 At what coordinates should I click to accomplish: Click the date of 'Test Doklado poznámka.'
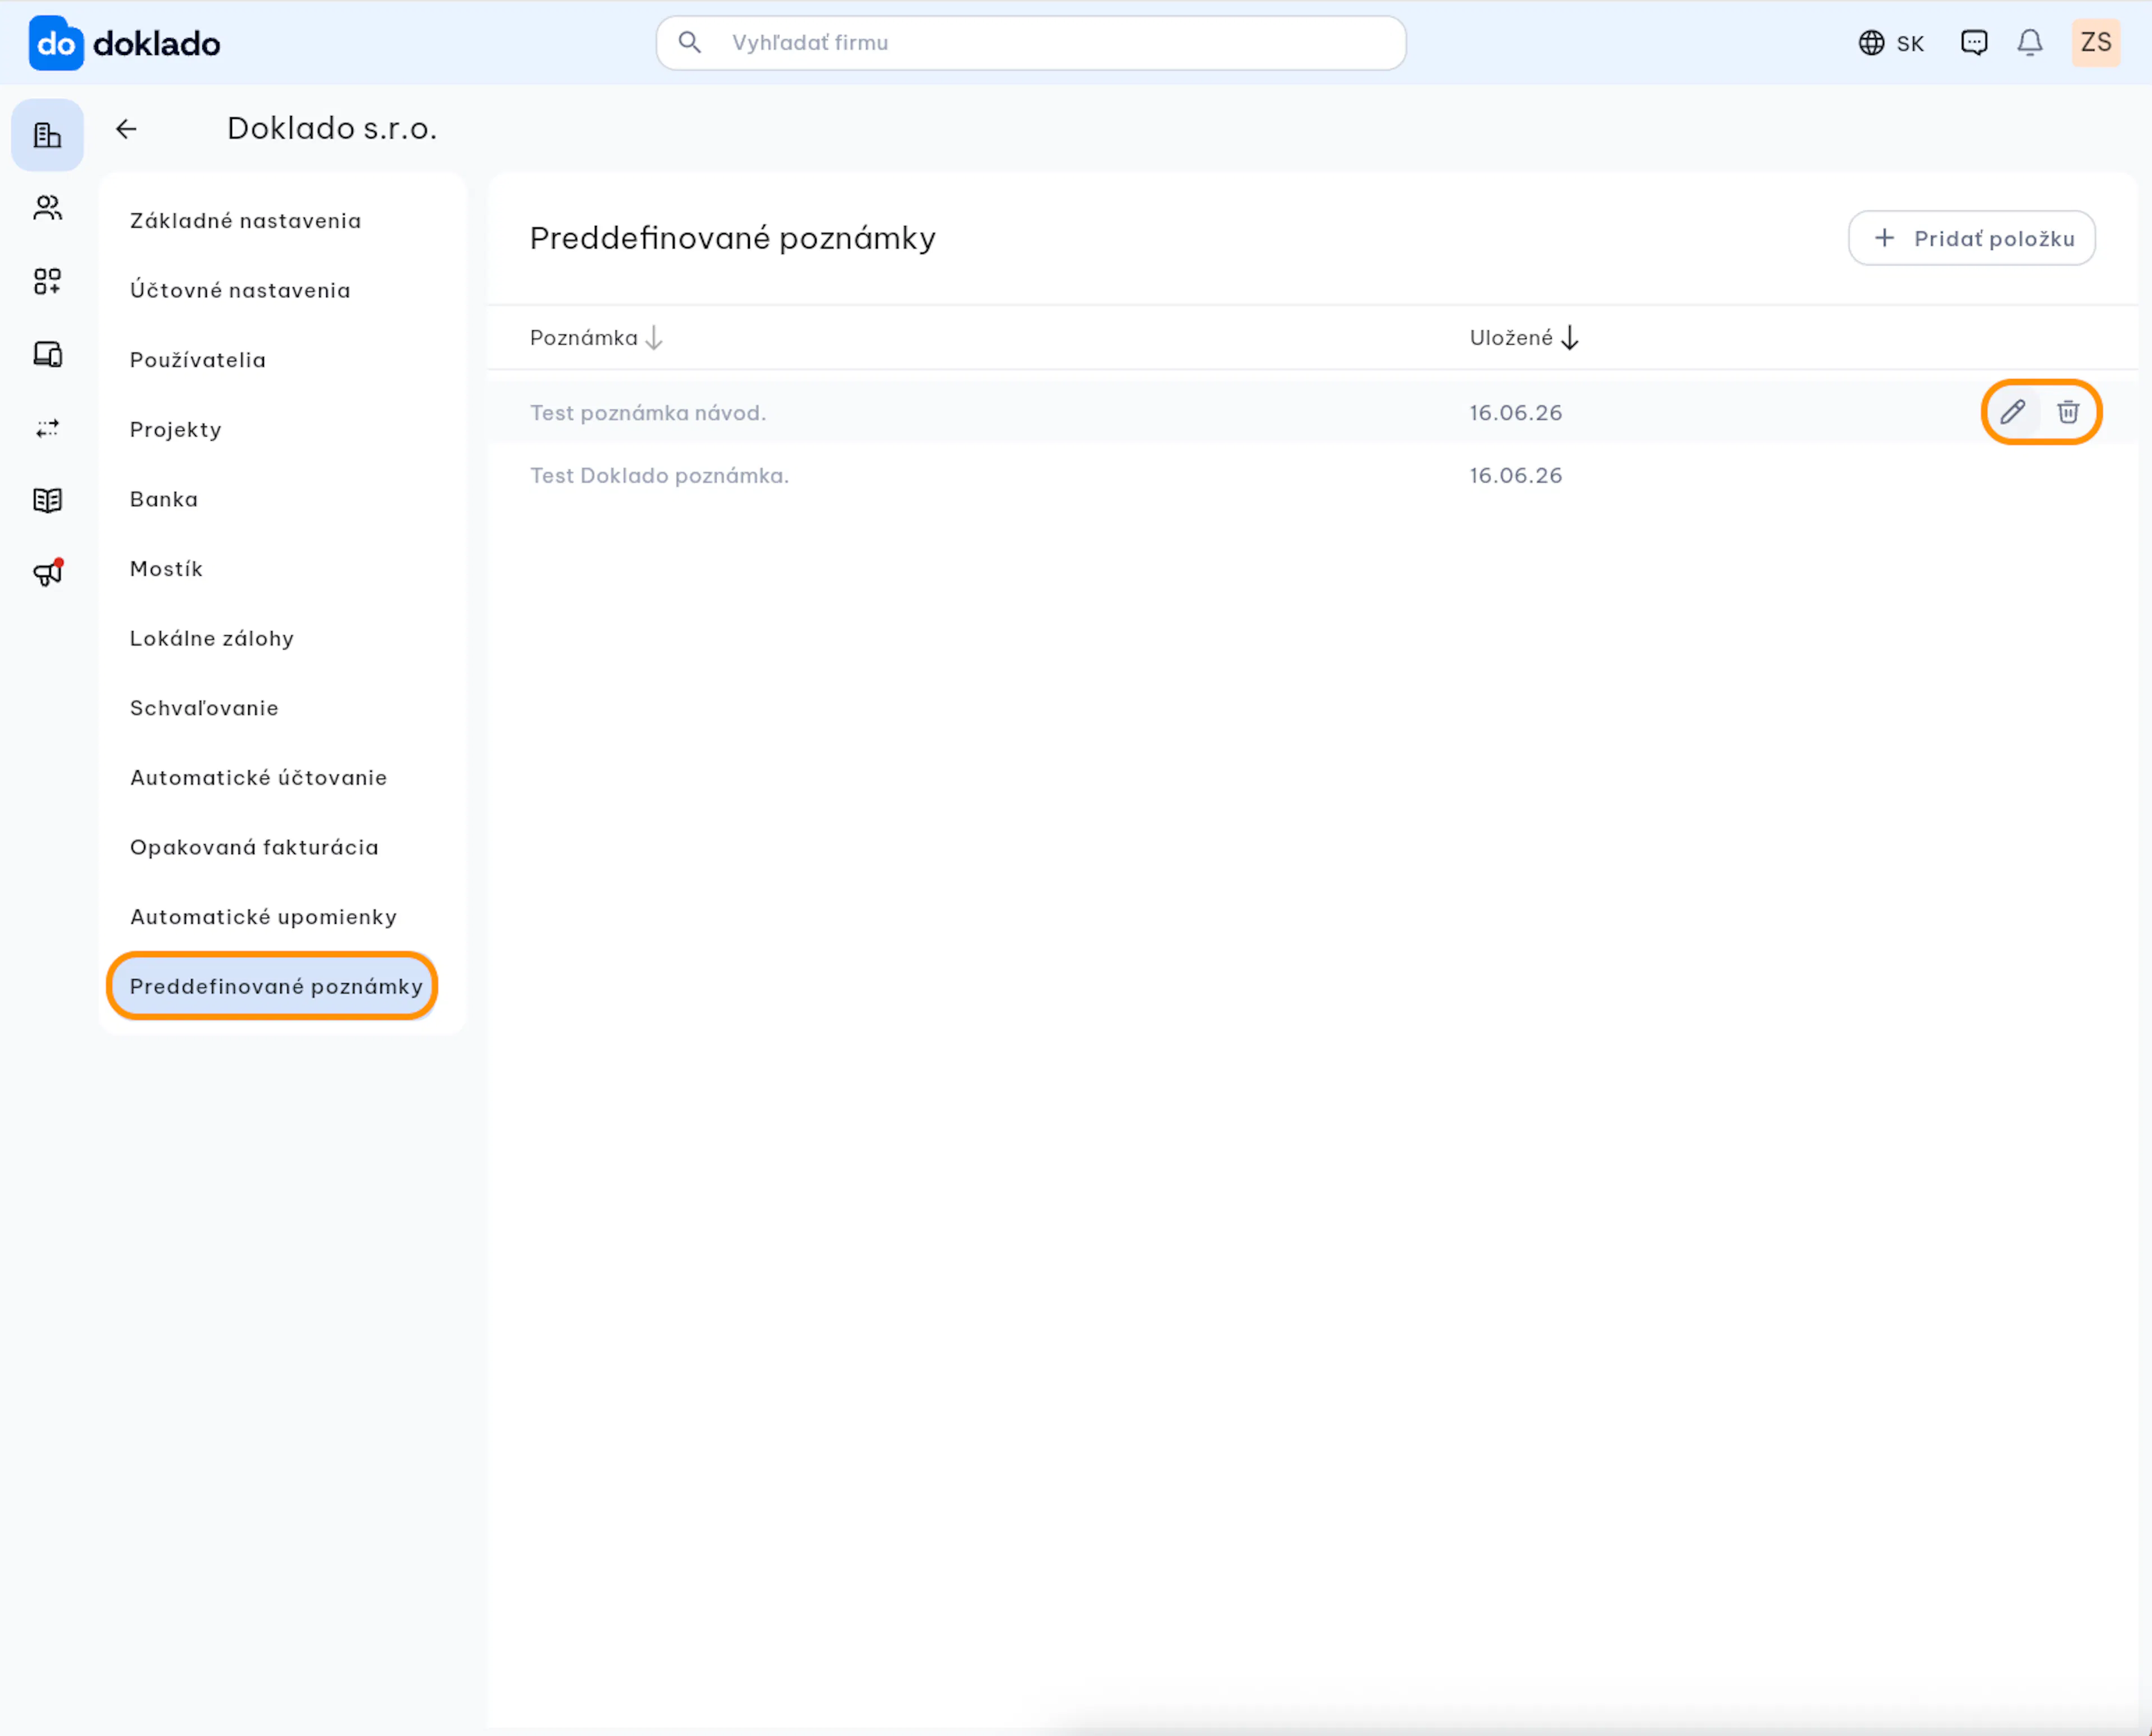1515,476
